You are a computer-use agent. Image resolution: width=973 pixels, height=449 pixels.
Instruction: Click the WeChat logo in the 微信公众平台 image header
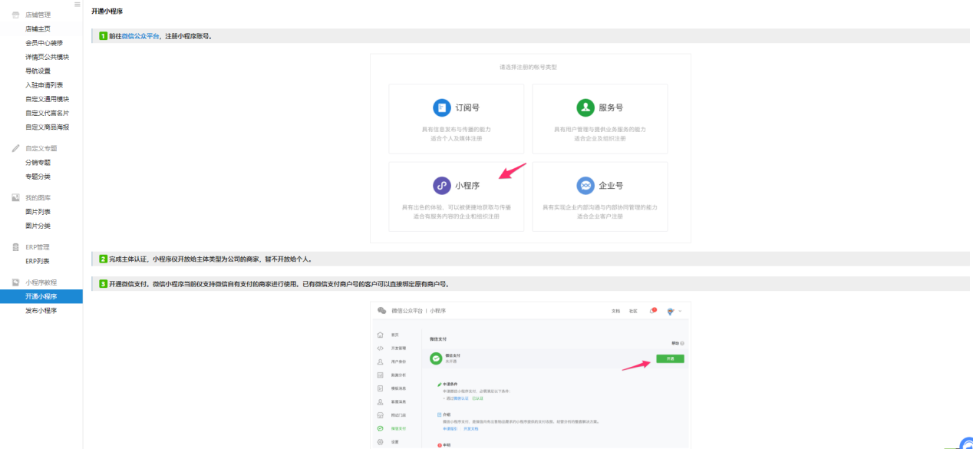[x=382, y=311]
